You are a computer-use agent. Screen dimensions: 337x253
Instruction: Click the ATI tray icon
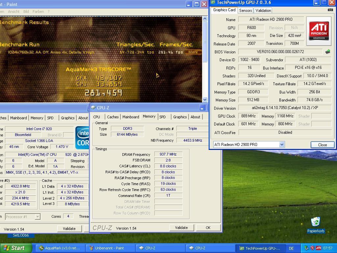[319, 248]
